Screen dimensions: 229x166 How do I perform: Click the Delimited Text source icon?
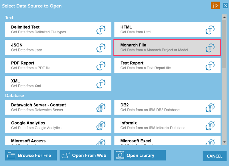pyautogui.click(x=101, y=30)
